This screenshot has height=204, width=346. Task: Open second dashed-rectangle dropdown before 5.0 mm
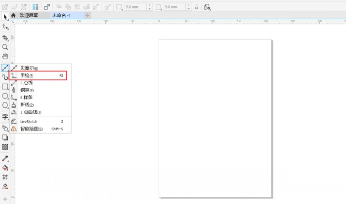click(159, 7)
